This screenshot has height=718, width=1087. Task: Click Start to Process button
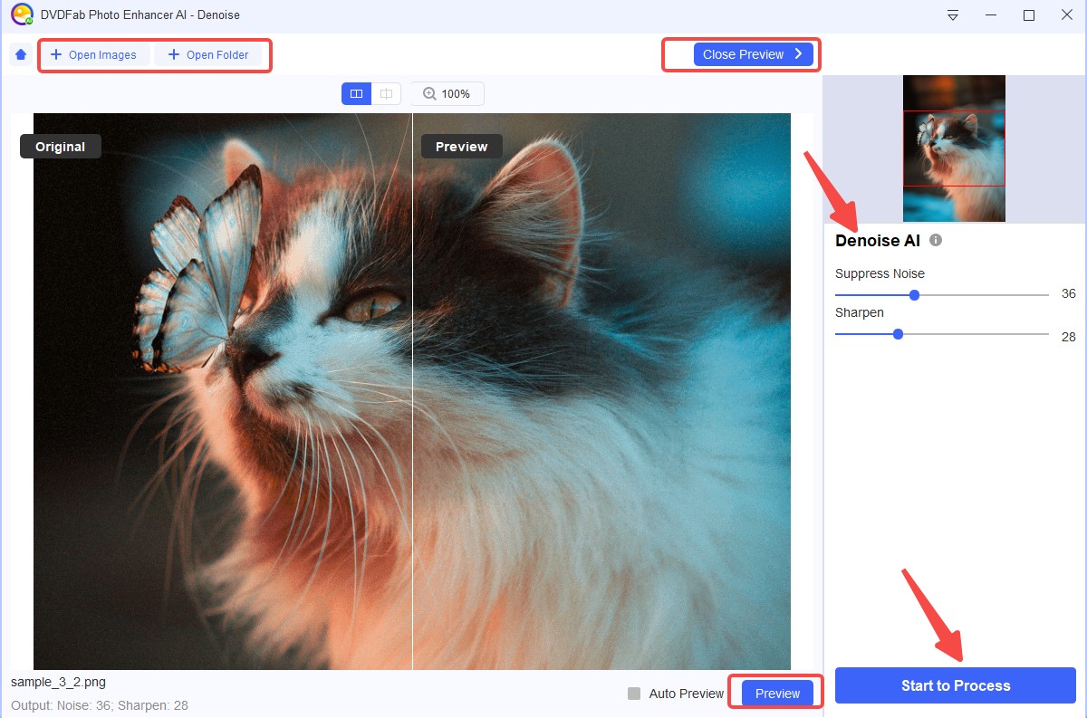[x=955, y=685]
